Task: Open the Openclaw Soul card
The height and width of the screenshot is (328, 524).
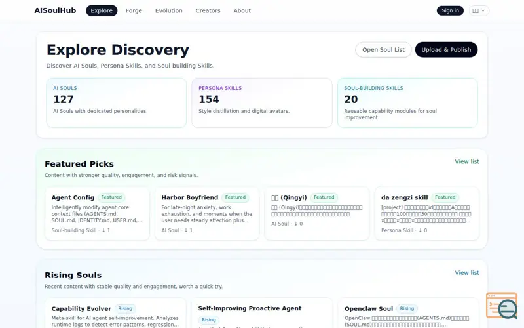Action: pos(408,313)
